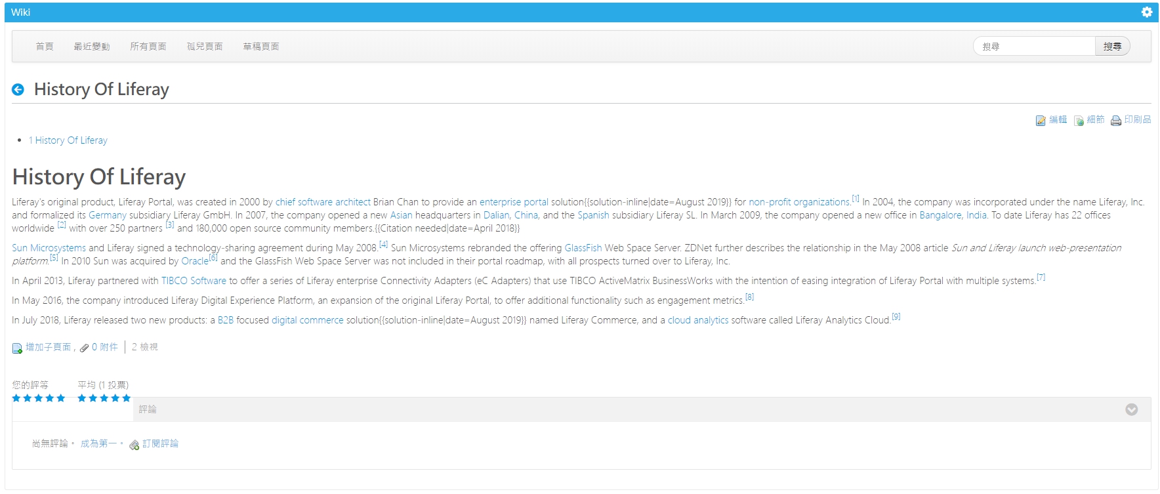This screenshot has height=494, width=1160.
Task: Click the 評論 comments header label
Action: pyautogui.click(x=148, y=409)
